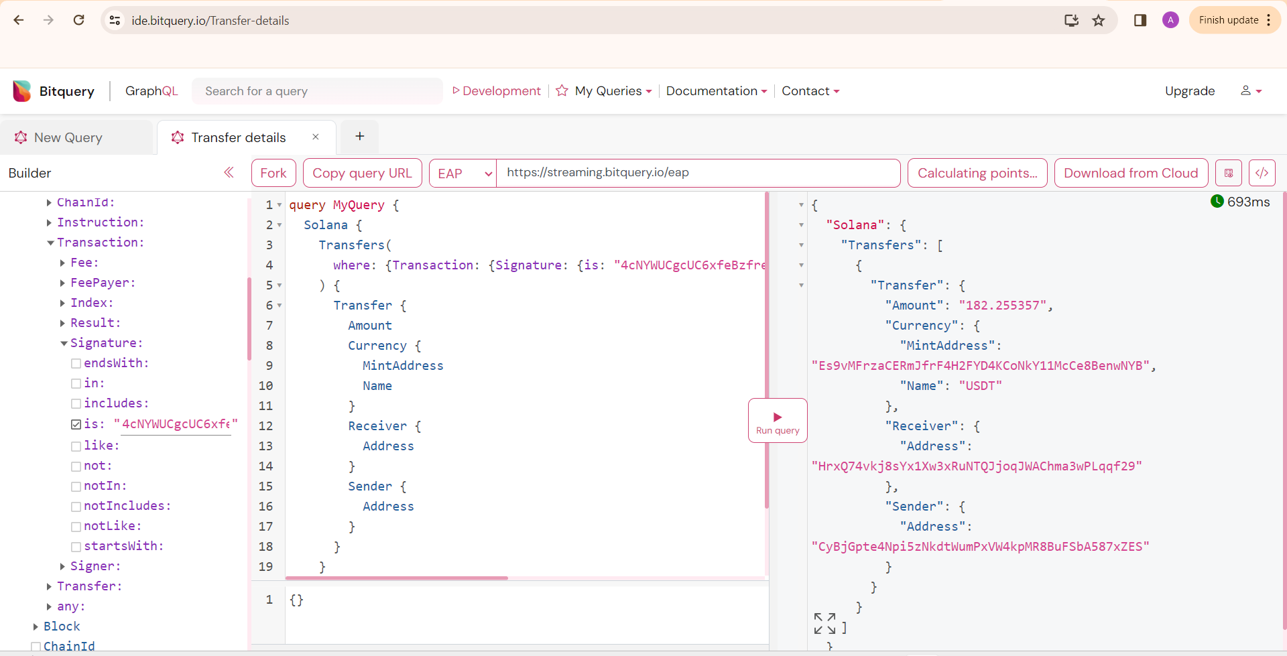
Task: Open the Contact menu
Action: coord(810,90)
